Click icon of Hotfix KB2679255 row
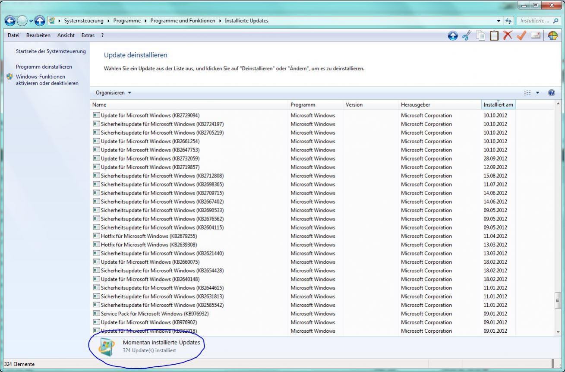Image resolution: width=565 pixels, height=372 pixels. [96, 236]
